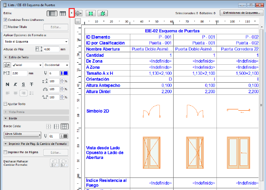The width and height of the screenshot is (266, 190).
Task: Open the Línea Sólida line type selector
Action: (x=23, y=135)
